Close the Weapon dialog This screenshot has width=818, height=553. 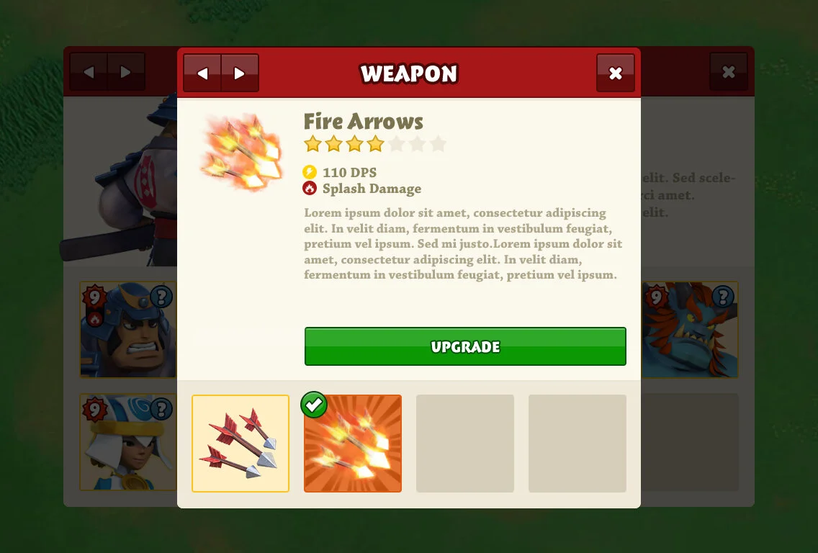pyautogui.click(x=616, y=73)
